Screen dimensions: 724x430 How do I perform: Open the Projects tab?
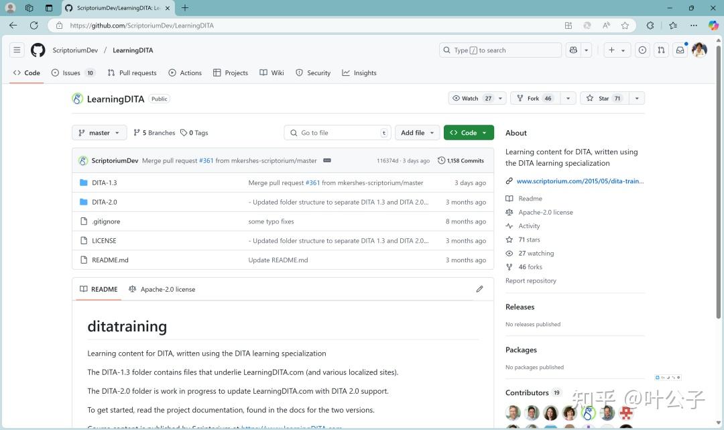pos(231,73)
